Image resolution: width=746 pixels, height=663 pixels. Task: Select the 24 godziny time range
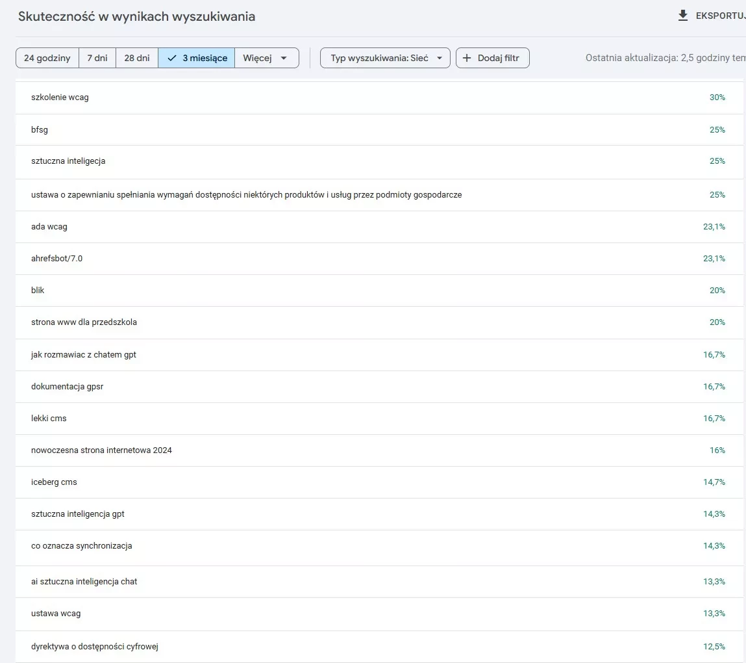47,58
